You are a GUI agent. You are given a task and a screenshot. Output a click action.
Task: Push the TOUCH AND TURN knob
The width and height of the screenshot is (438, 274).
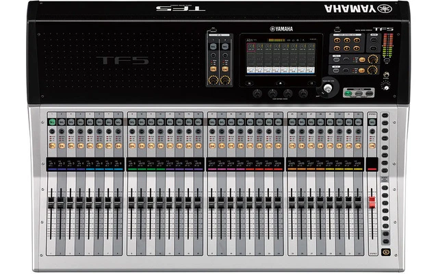click(327, 88)
